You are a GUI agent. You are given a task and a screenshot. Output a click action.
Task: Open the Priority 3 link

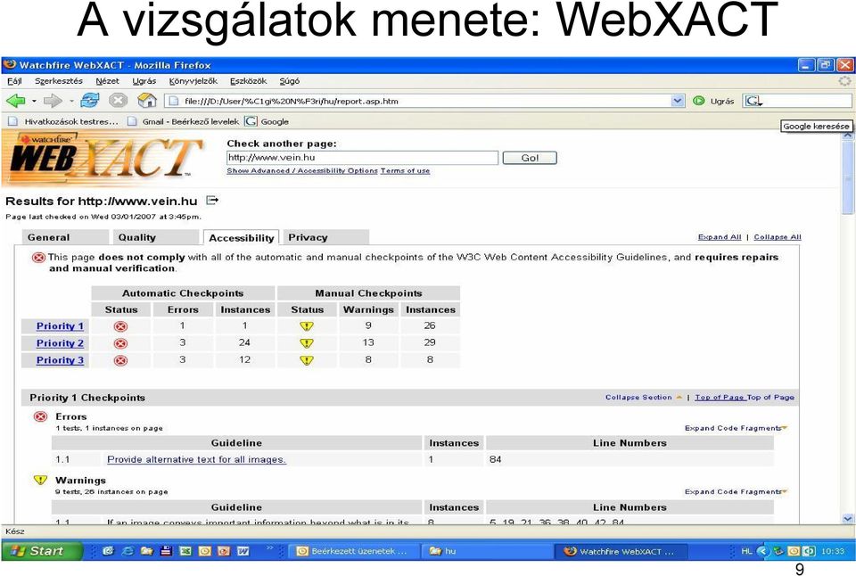tap(60, 360)
